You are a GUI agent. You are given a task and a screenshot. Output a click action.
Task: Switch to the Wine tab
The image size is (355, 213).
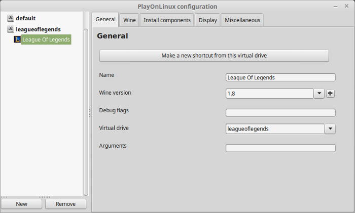[129, 20]
